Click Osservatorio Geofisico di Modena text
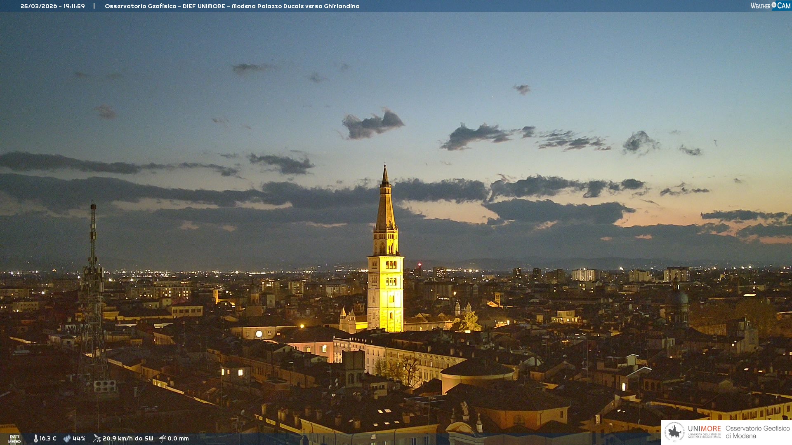 pyautogui.click(x=757, y=432)
